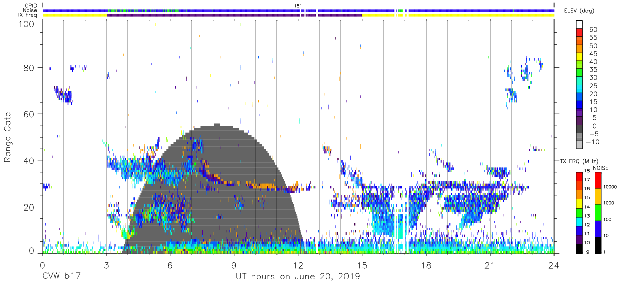Click the hour 6 tick label on time axis
The image size is (623, 287).
[x=170, y=265]
